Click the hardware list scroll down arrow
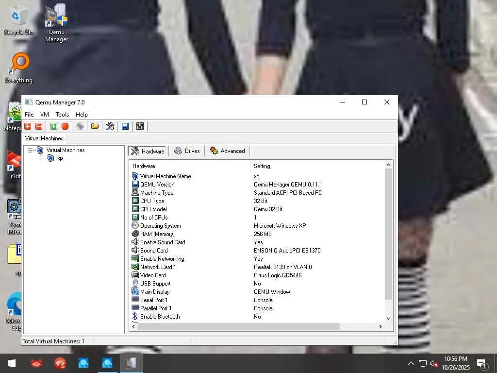 (x=389, y=319)
